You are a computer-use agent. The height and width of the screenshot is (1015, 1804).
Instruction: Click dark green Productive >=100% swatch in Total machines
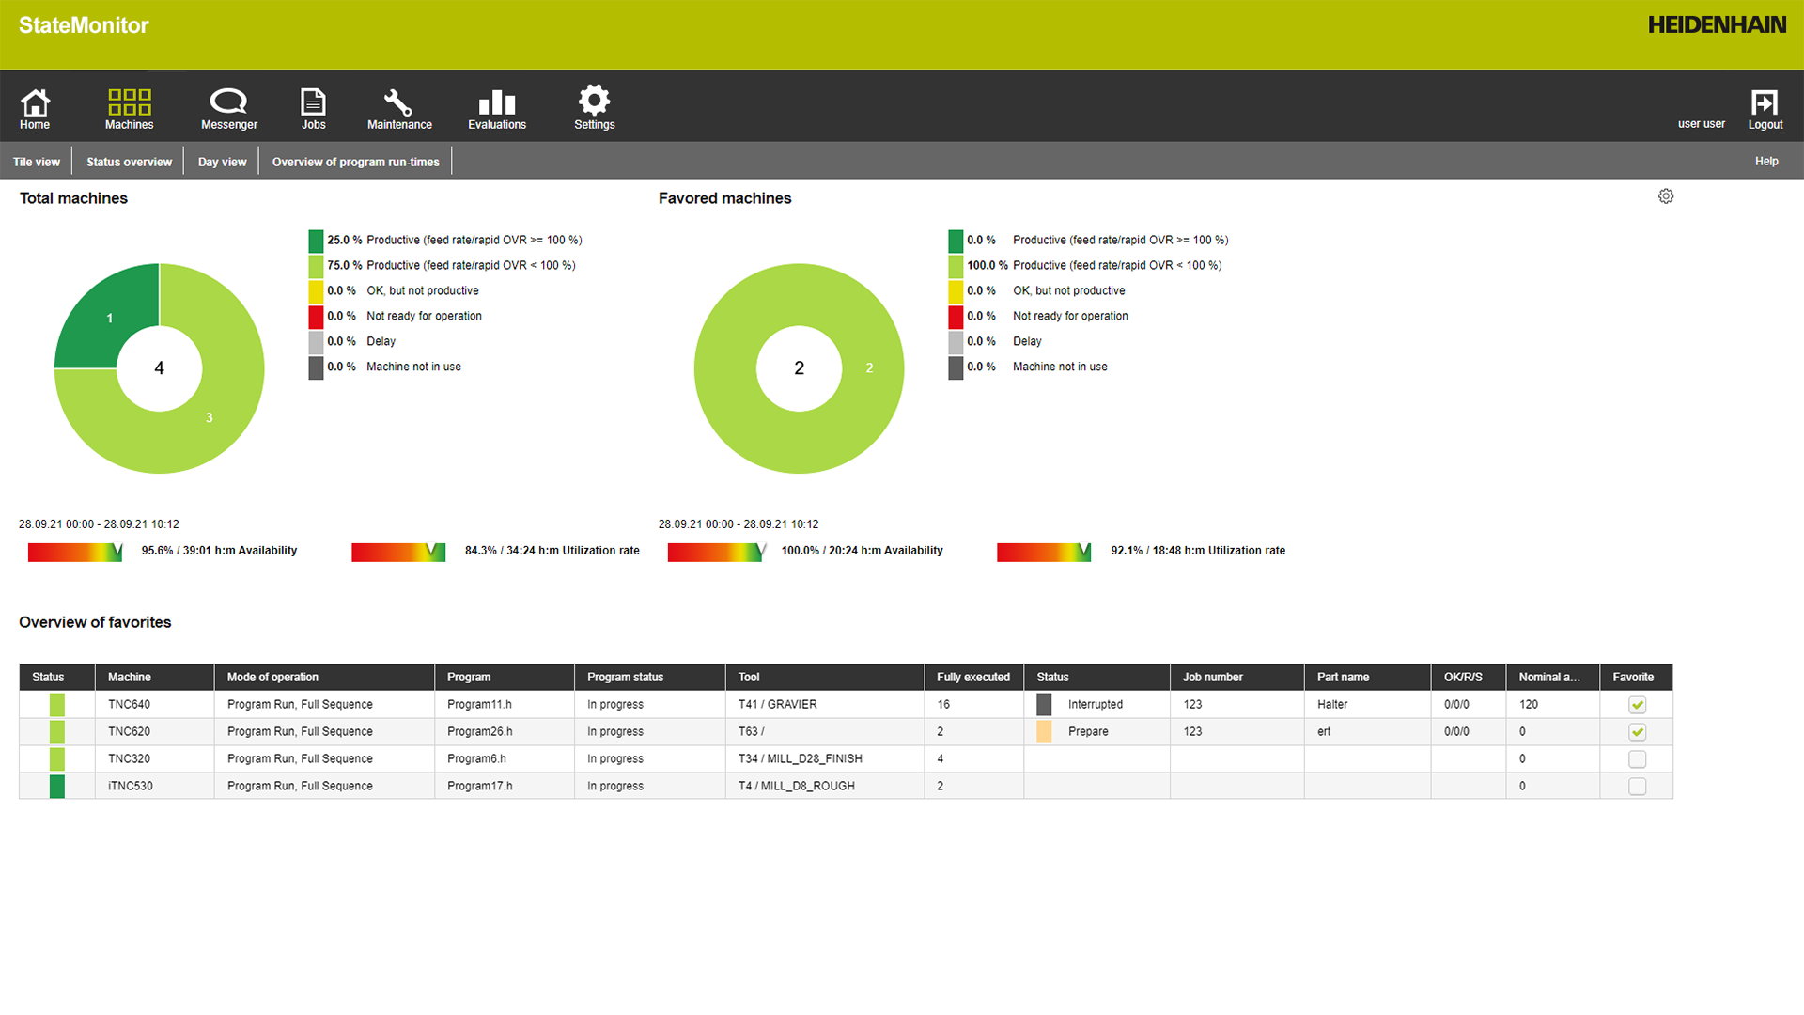[x=316, y=241]
